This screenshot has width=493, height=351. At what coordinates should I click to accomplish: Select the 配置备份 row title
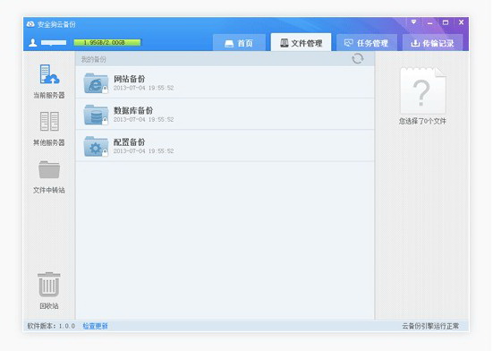click(x=129, y=141)
